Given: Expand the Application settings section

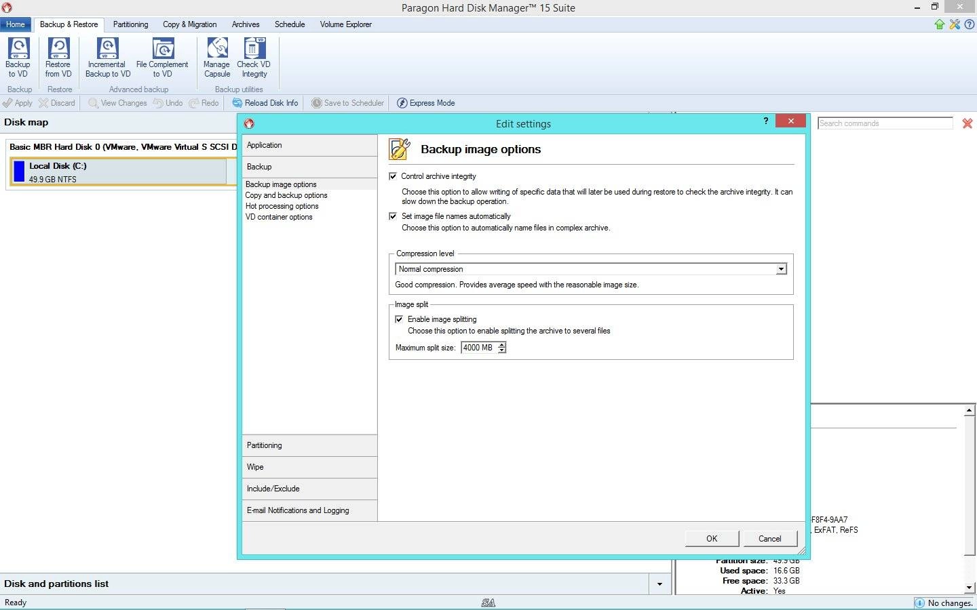Looking at the screenshot, I should 309,145.
